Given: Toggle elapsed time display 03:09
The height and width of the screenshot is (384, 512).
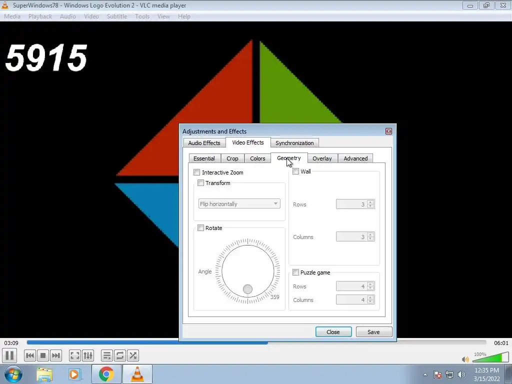Looking at the screenshot, I should click(x=11, y=343).
